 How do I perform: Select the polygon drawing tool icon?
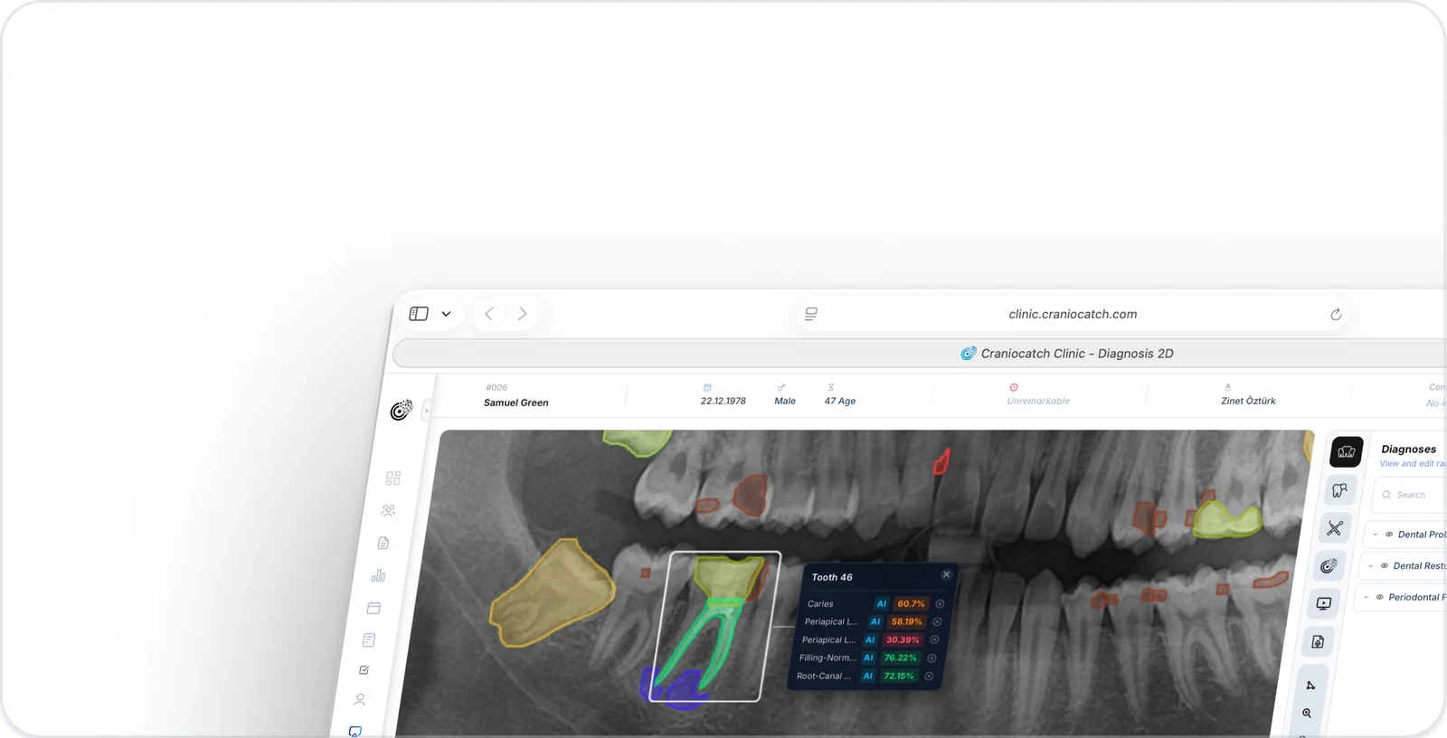tap(1311, 685)
